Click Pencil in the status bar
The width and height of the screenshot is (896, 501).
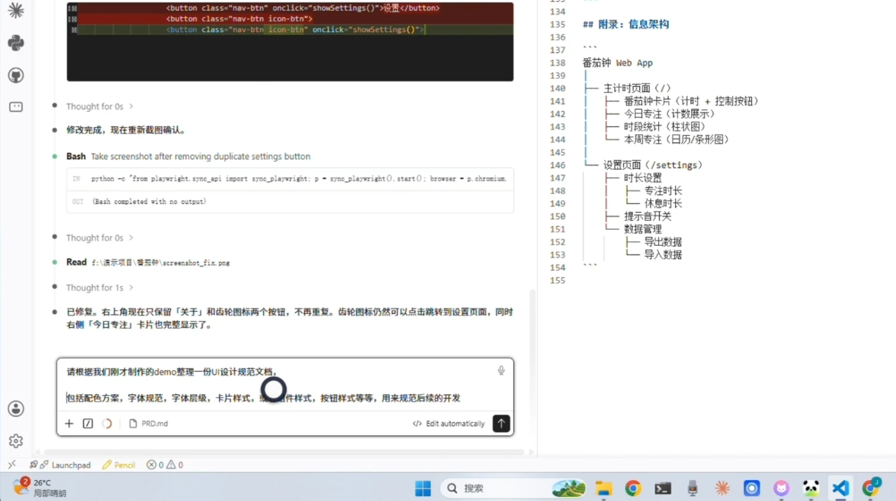pos(119,465)
